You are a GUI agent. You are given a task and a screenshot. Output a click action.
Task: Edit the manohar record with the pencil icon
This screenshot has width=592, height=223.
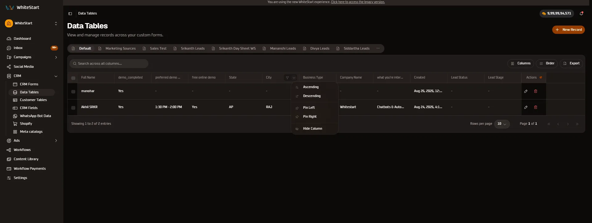(526, 91)
